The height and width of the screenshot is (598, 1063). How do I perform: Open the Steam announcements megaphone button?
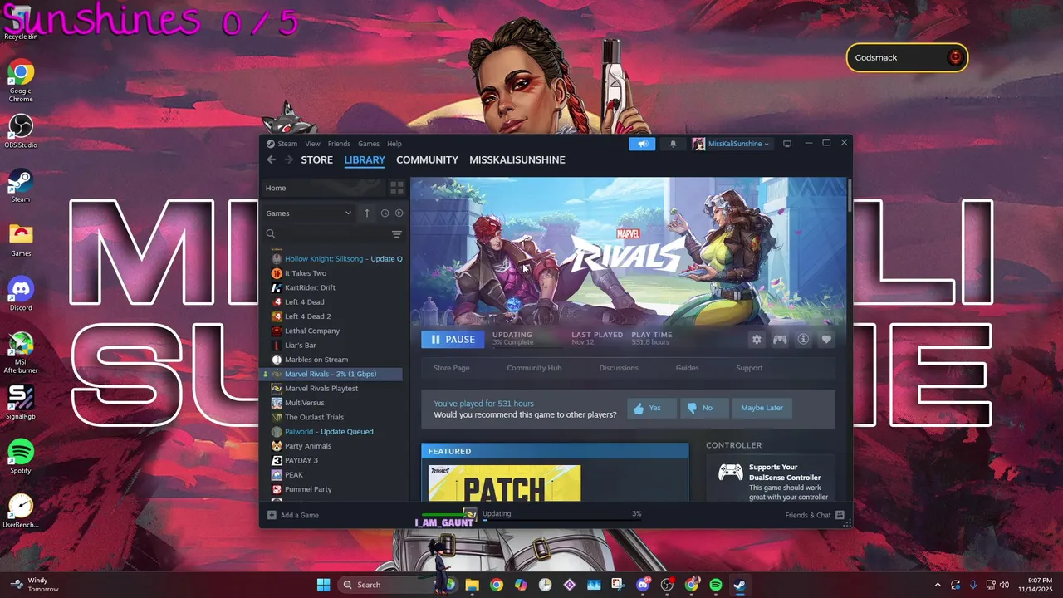click(642, 144)
